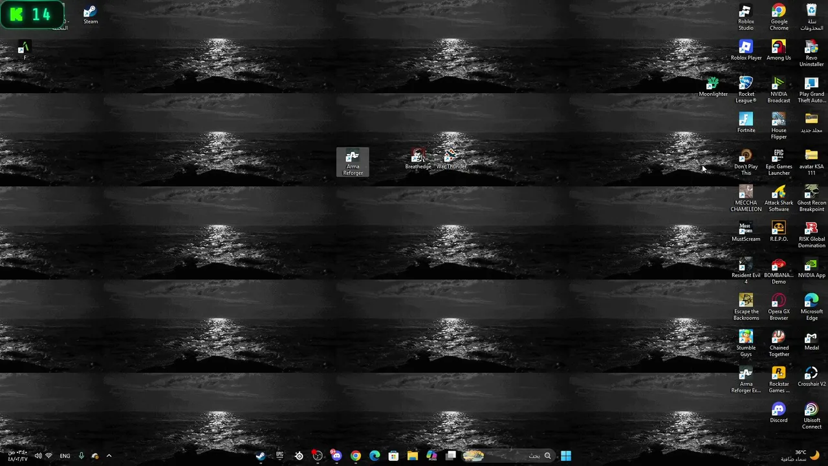828x466 pixels.
Task: Select the RISK Global Domination icon
Action: tap(811, 236)
